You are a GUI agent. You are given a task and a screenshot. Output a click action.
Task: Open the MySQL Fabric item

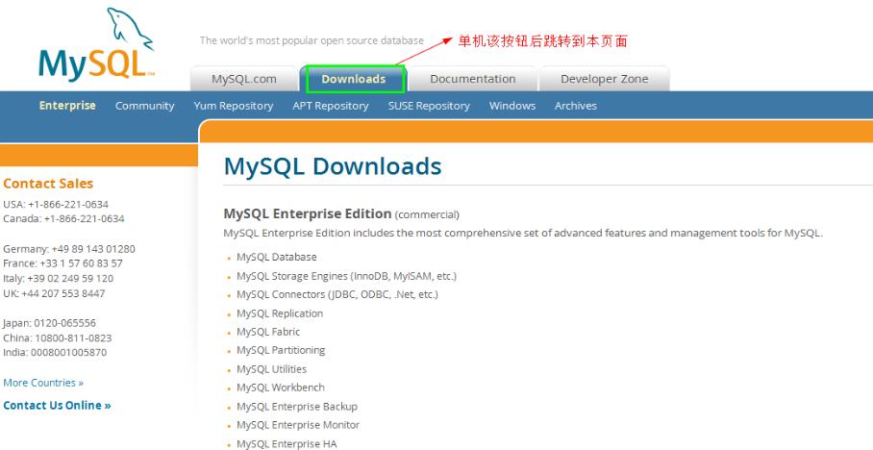click(x=268, y=332)
